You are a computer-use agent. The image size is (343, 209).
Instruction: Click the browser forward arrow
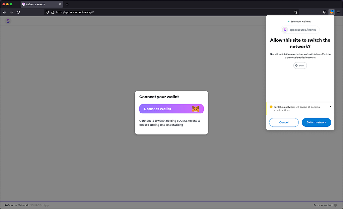click(11, 12)
